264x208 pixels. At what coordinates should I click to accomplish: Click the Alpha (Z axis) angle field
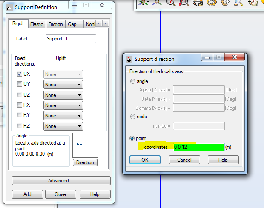coord(199,90)
